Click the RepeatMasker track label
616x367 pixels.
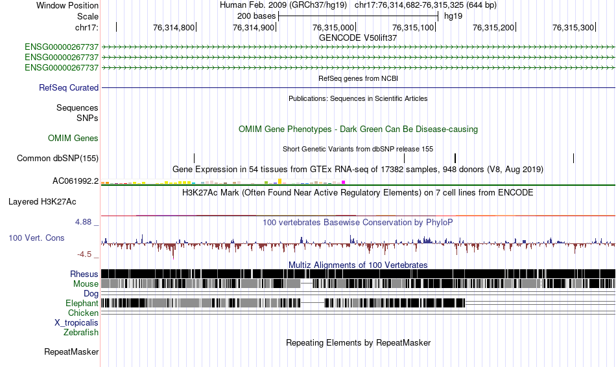coord(71,351)
